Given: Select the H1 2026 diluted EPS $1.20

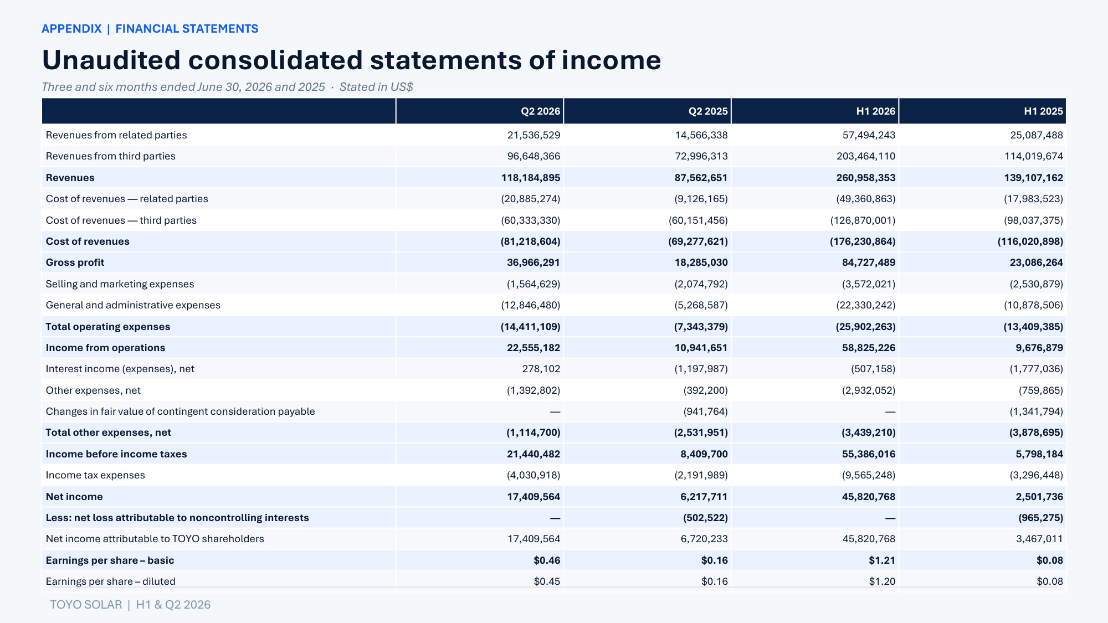Looking at the screenshot, I should (x=882, y=581).
